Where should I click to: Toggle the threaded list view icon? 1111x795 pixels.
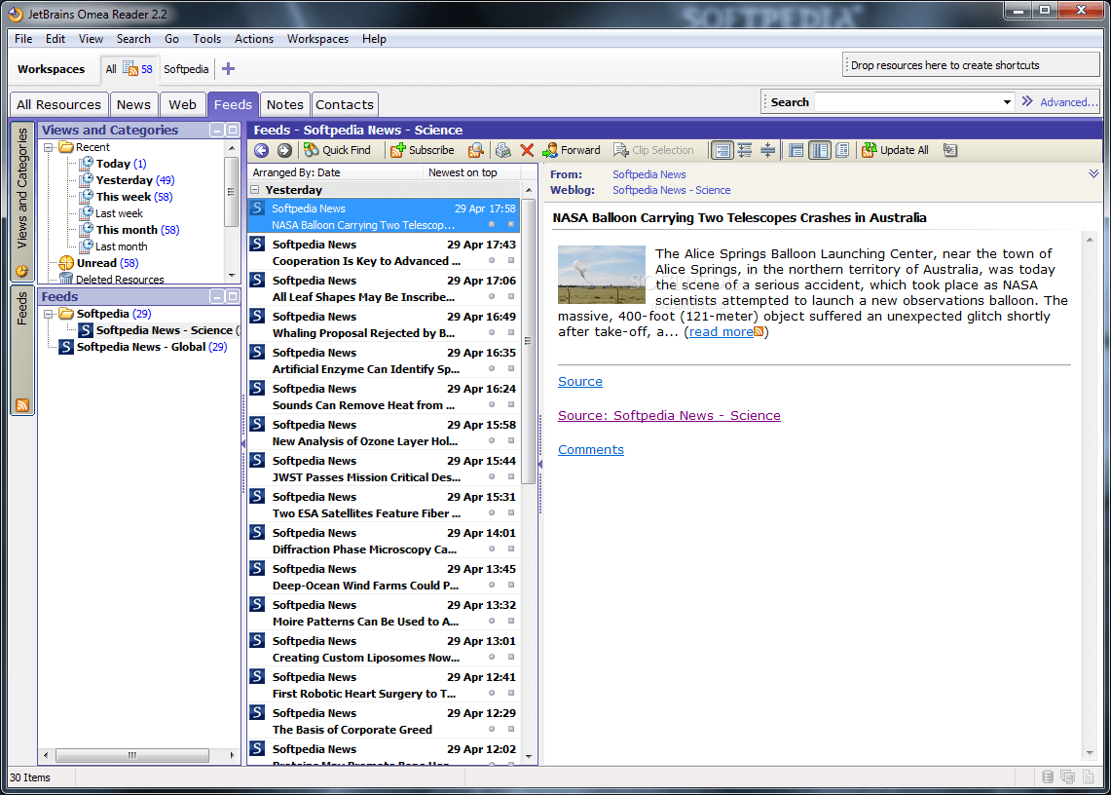(x=745, y=150)
